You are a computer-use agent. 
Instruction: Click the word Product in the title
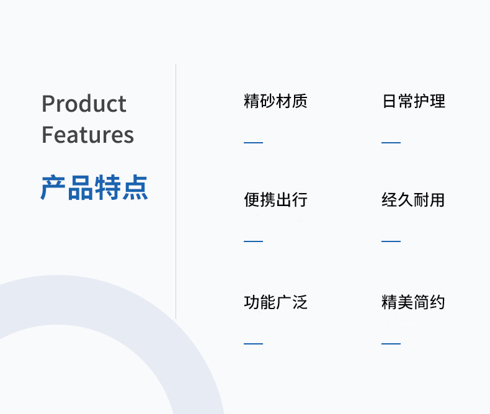pyautogui.click(x=84, y=104)
